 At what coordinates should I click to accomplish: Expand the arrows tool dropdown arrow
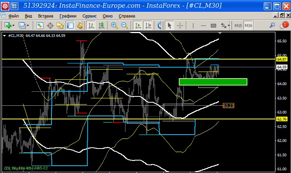pos(229,26)
